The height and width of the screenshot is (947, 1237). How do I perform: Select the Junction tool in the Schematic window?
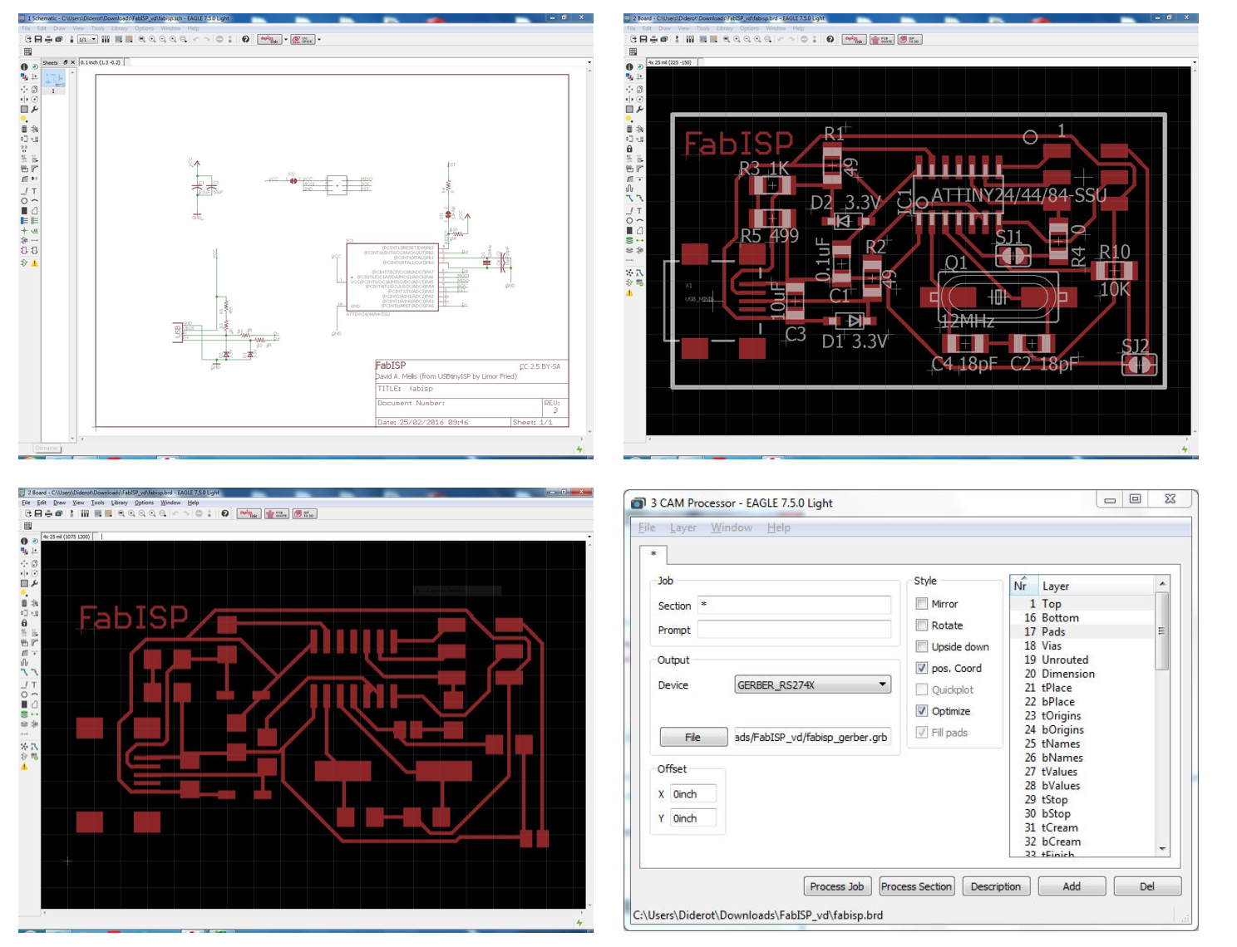pyautogui.click(x=24, y=230)
